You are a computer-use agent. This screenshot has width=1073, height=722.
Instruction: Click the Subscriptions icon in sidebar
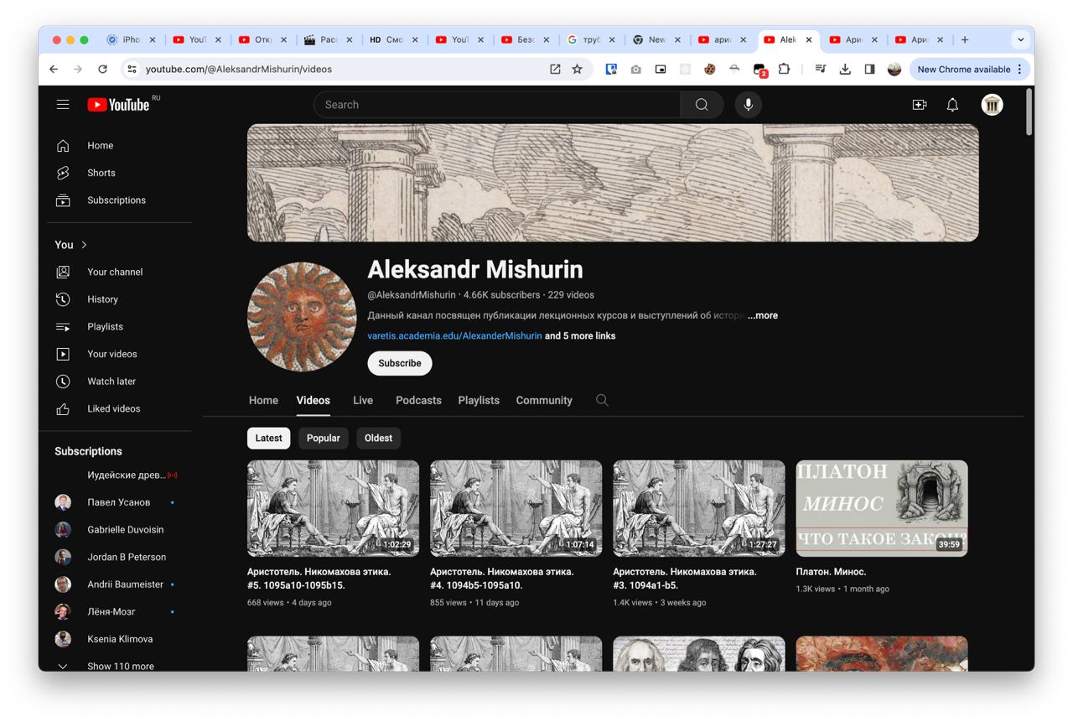point(63,200)
